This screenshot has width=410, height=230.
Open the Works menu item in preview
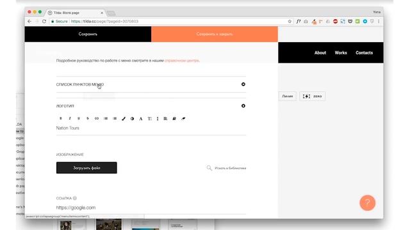(341, 52)
